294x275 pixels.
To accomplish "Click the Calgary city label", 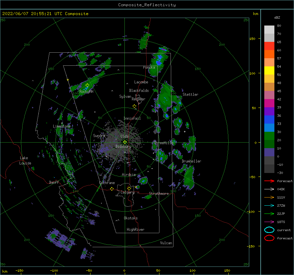I will (127, 192).
